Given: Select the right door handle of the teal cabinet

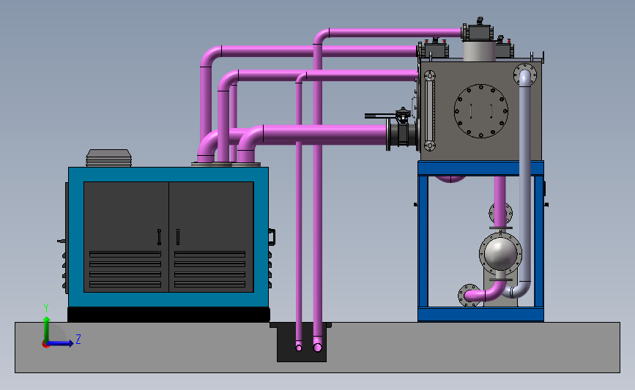Looking at the screenshot, I should coord(178,237).
